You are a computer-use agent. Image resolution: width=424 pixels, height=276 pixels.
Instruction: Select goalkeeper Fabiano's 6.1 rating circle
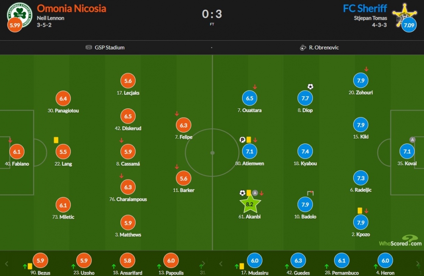click(17, 152)
